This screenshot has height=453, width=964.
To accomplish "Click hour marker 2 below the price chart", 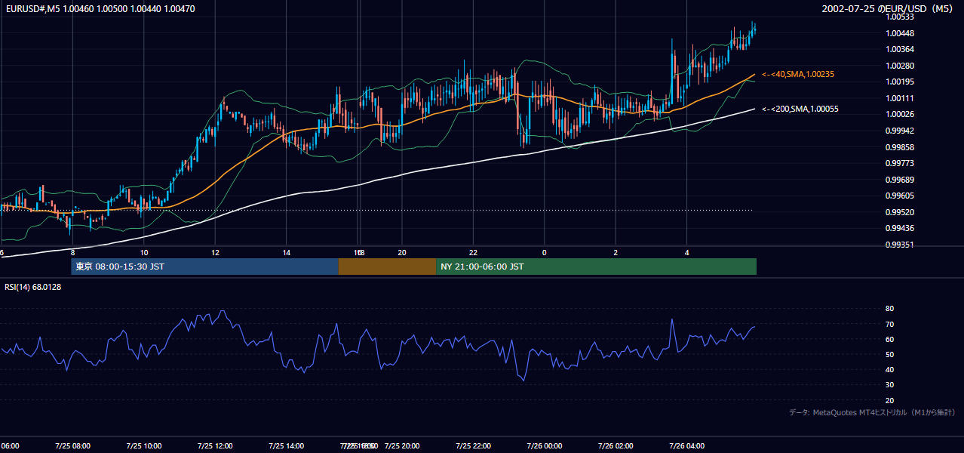I will 616,252.
